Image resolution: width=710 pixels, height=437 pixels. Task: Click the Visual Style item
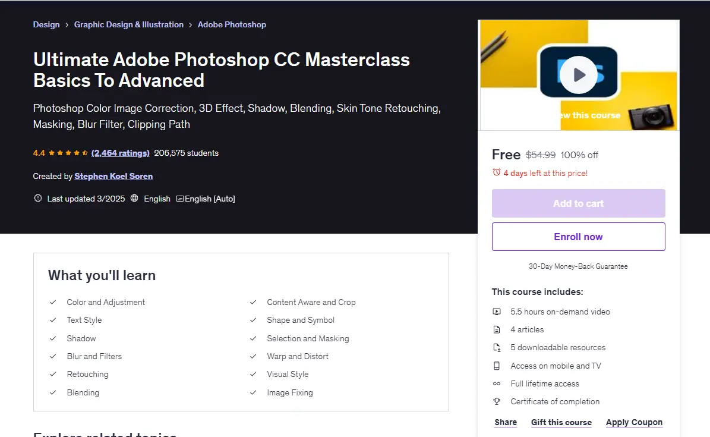tap(288, 375)
